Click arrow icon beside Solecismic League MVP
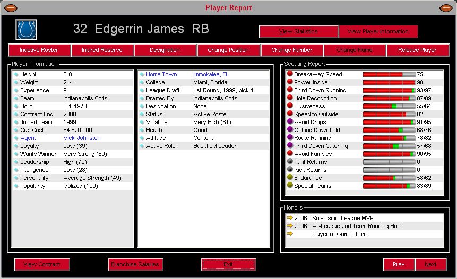This screenshot has height=279, width=457. (x=290, y=218)
